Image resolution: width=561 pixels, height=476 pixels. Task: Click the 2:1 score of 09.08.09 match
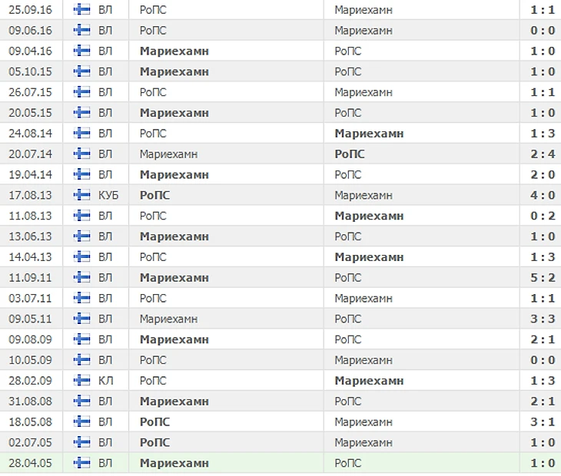[543, 339]
